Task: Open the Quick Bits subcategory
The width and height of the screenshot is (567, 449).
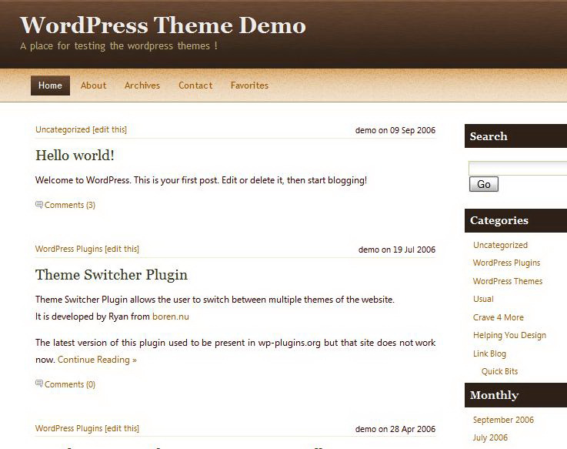Action: pos(499,371)
